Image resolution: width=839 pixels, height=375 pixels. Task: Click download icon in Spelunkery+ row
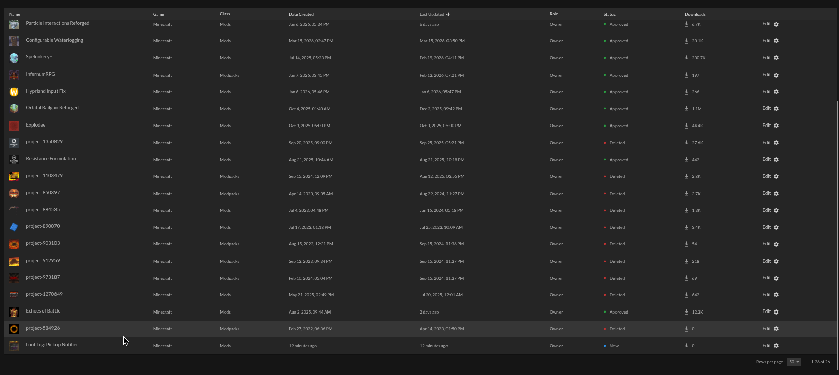click(686, 58)
